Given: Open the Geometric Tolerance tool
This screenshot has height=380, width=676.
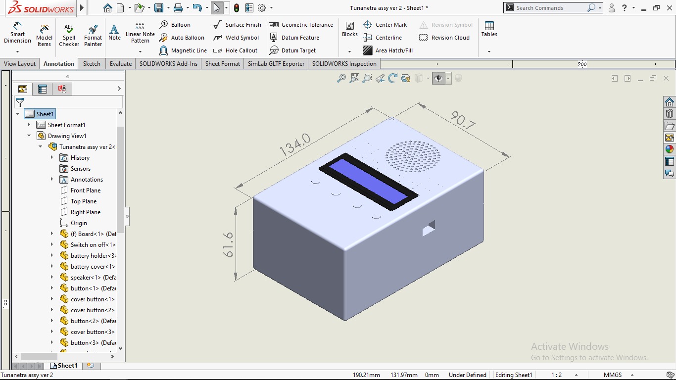Looking at the screenshot, I should pyautogui.click(x=301, y=25).
